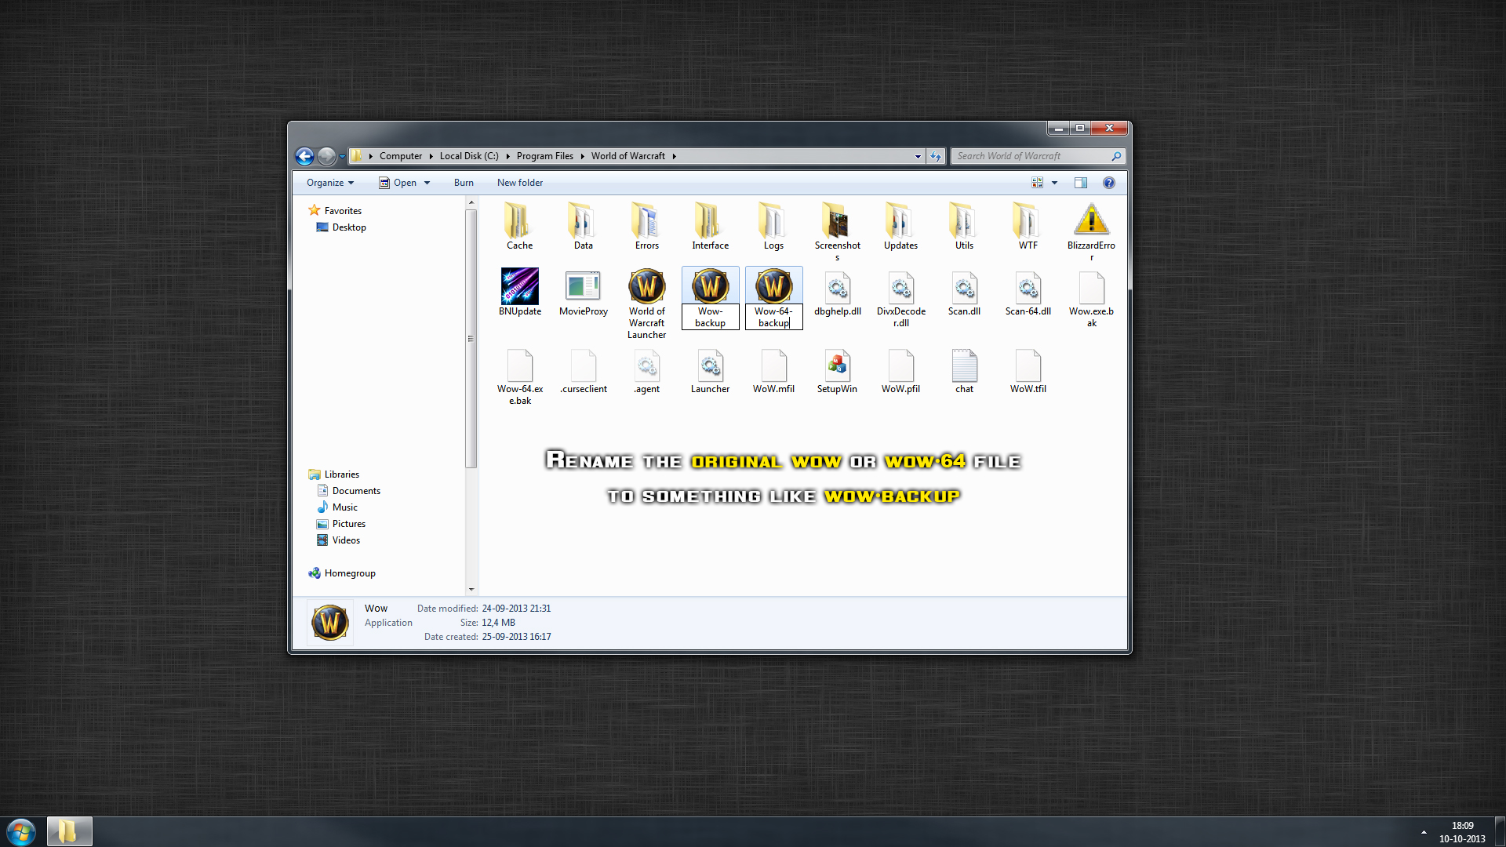Go to Computer in the address bar
Viewport: 1506px width, 847px height.
point(401,156)
